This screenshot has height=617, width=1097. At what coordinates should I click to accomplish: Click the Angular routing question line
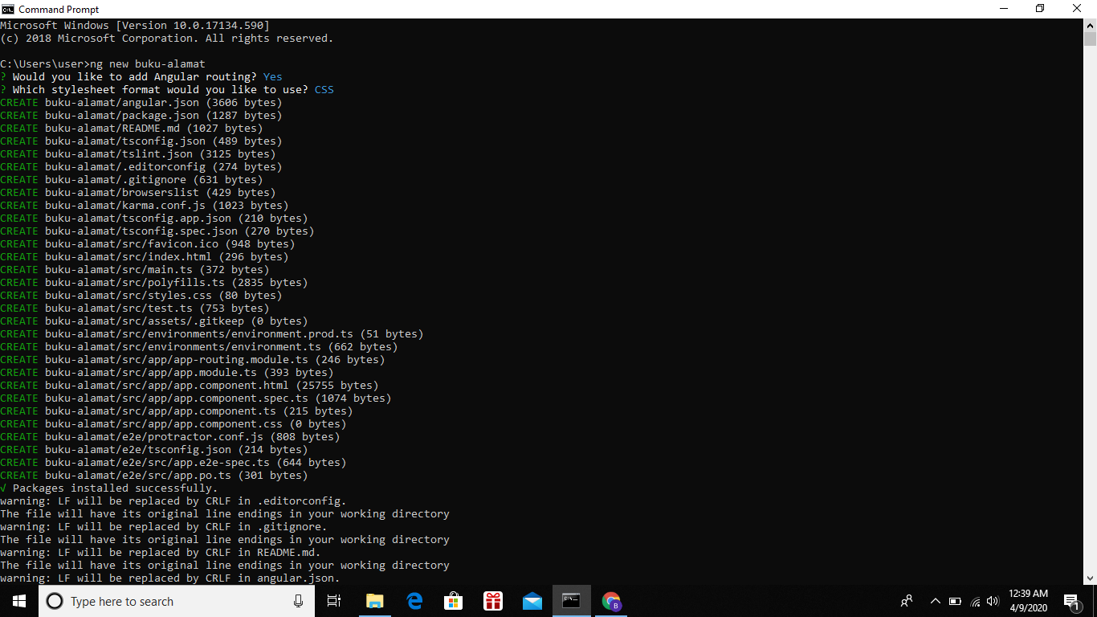pos(141,76)
